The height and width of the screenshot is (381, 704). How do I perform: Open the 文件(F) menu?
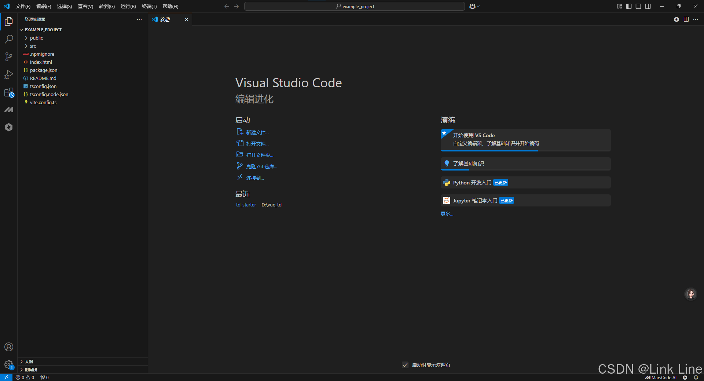23,6
